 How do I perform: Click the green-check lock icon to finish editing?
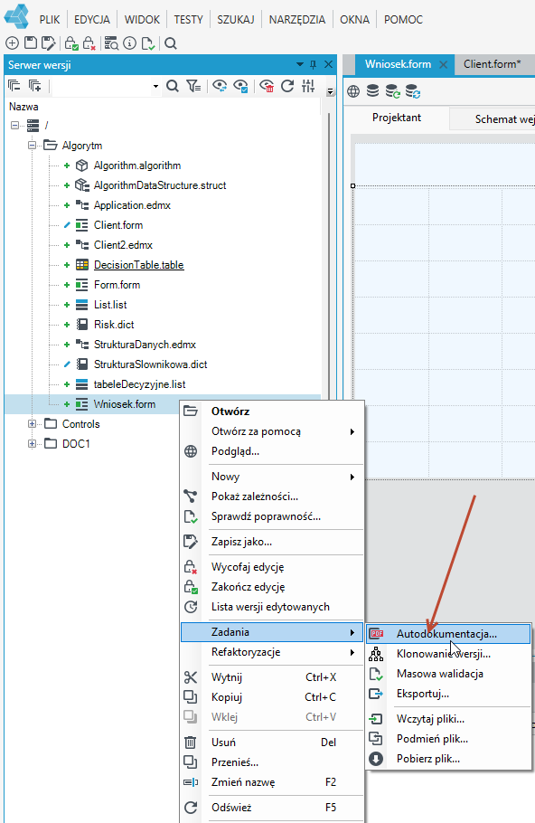pyautogui.click(x=71, y=43)
